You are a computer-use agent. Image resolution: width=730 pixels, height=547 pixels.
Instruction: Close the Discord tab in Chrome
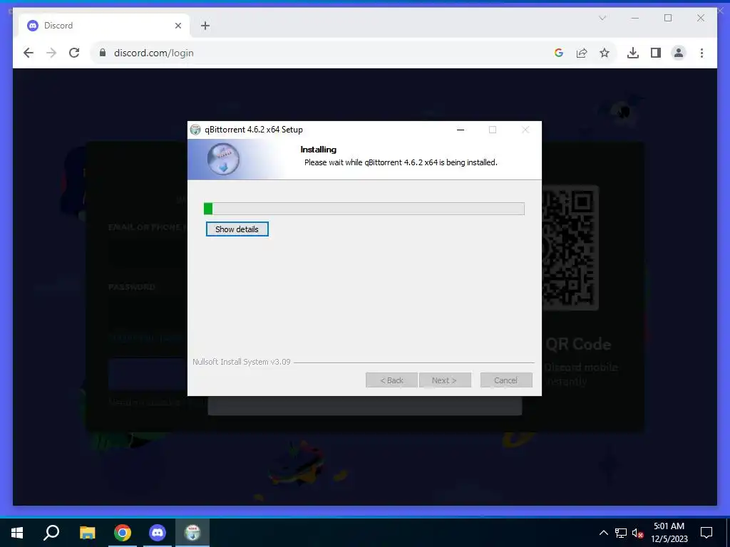click(178, 26)
